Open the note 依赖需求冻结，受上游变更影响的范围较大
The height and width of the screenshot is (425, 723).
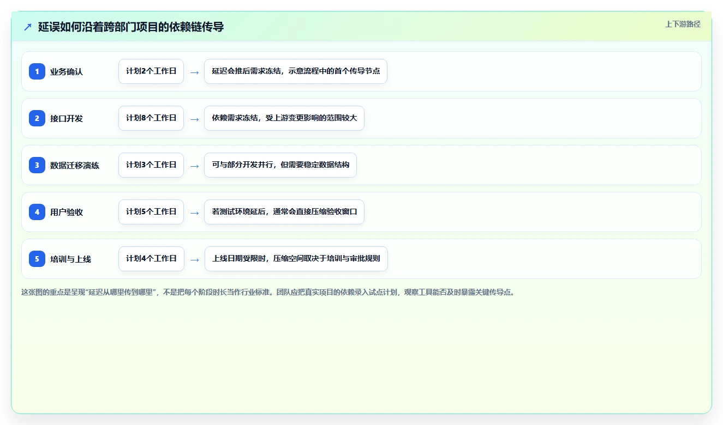coord(284,118)
